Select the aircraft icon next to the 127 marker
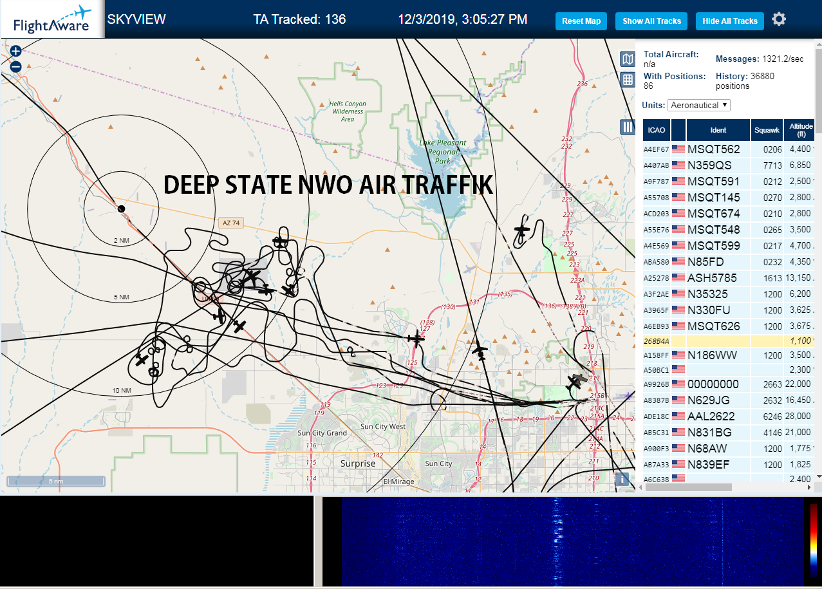 416,338
